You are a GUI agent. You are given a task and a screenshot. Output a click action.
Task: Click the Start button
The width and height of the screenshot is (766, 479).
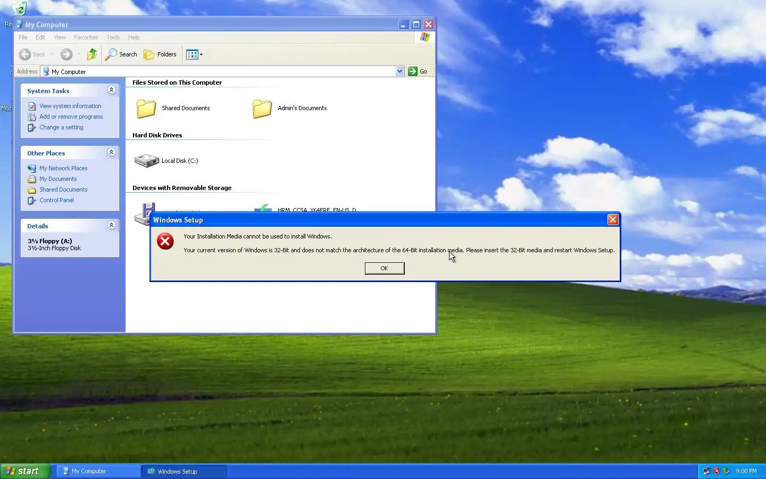coord(25,471)
